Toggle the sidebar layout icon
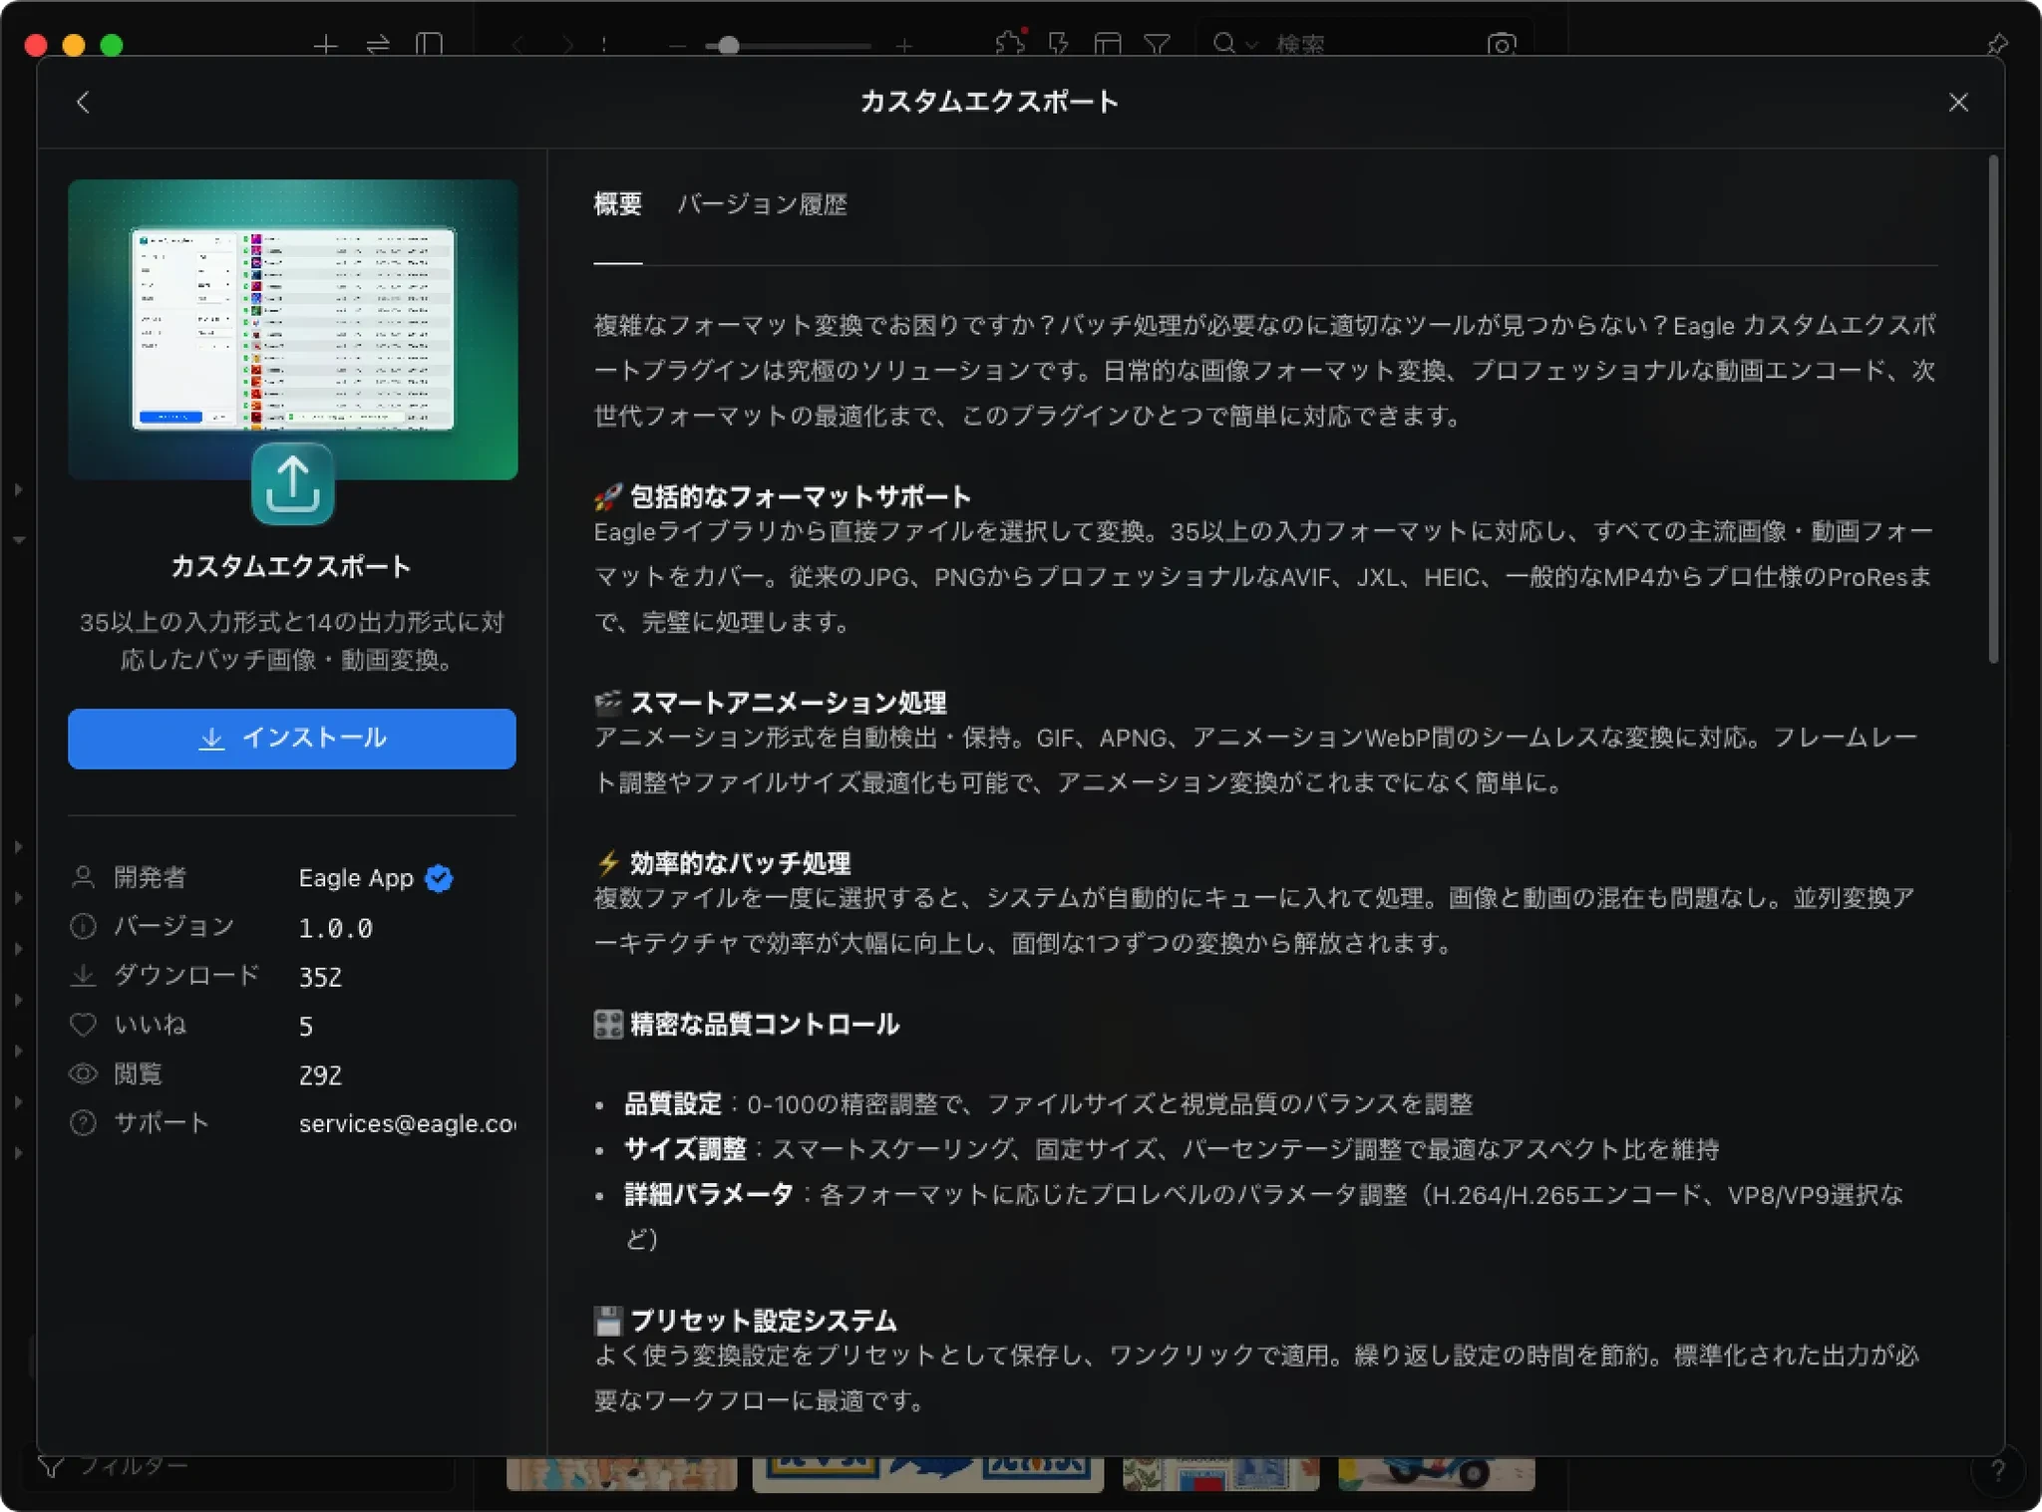 [x=429, y=45]
